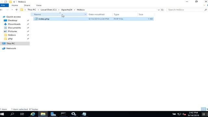This screenshot has width=208, height=117.
Task: Open Quick access in the sidebar
Action: point(14,17)
